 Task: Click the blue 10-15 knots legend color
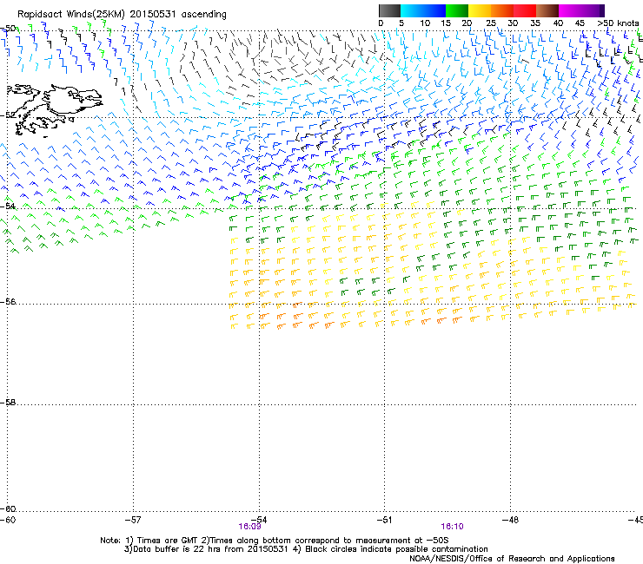(434, 10)
